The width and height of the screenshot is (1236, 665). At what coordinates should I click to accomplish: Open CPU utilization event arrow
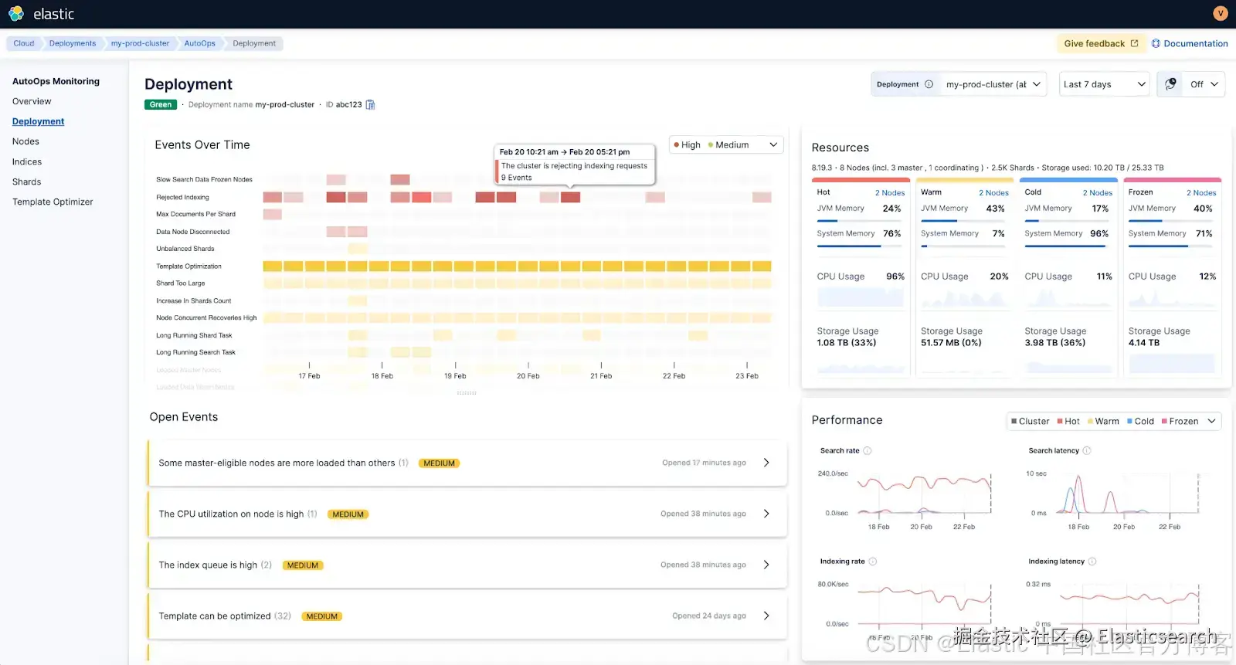point(766,514)
